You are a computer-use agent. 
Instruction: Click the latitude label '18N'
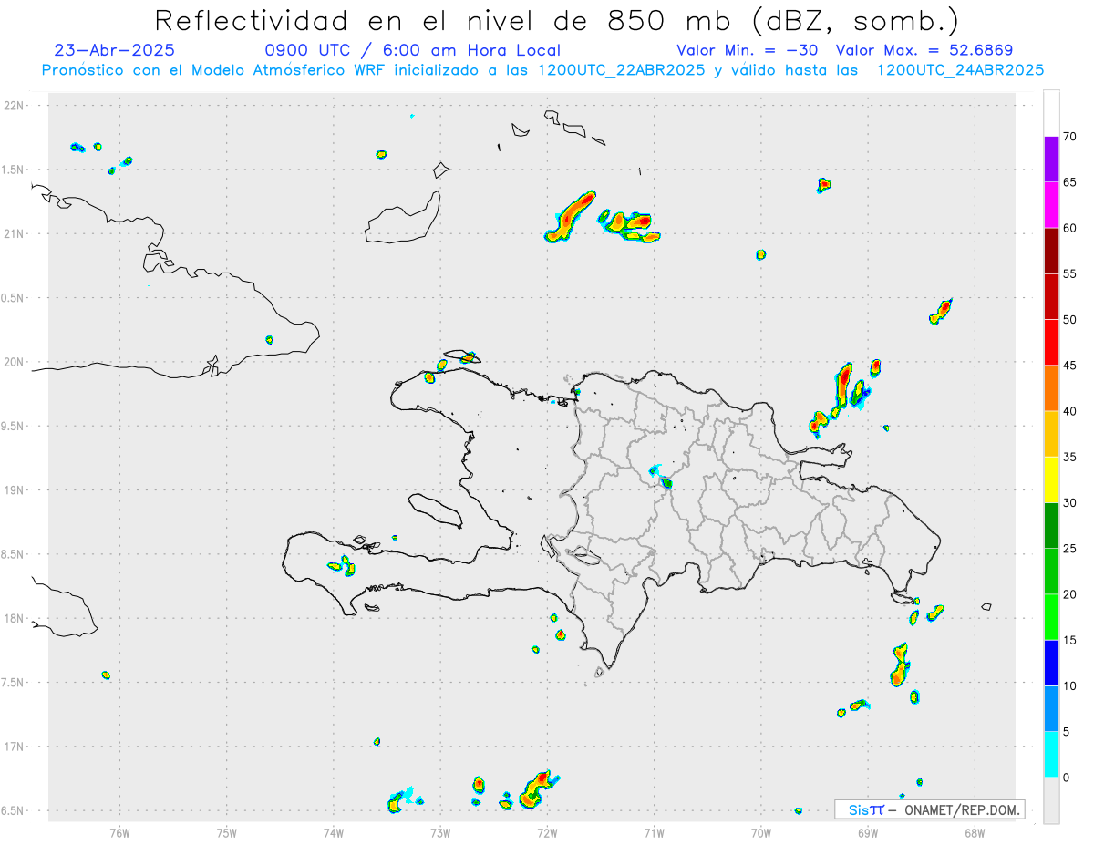point(15,619)
